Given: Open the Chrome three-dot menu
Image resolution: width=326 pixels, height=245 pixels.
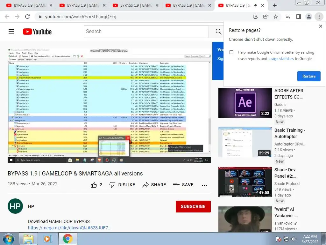Looking at the screenshot, I should tap(319, 17).
